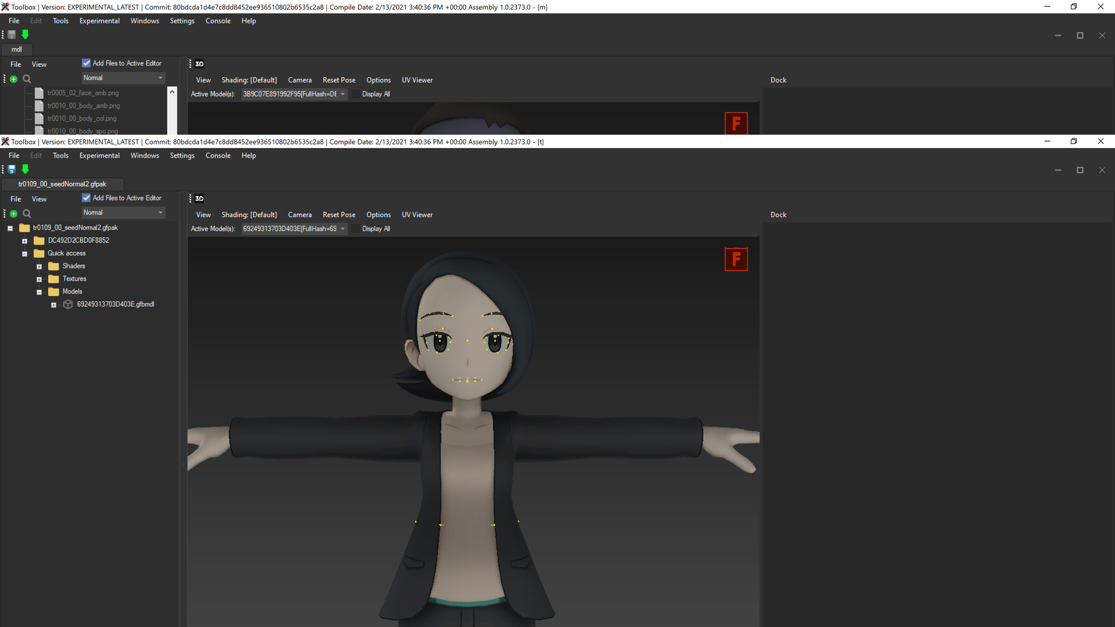The width and height of the screenshot is (1115, 627).
Task: Click the Textures folder icon
Action: pyautogui.click(x=54, y=279)
